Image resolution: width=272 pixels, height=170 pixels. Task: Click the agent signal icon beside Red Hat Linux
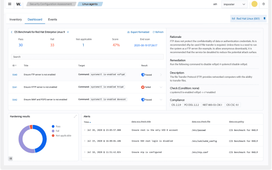tap(233, 19)
